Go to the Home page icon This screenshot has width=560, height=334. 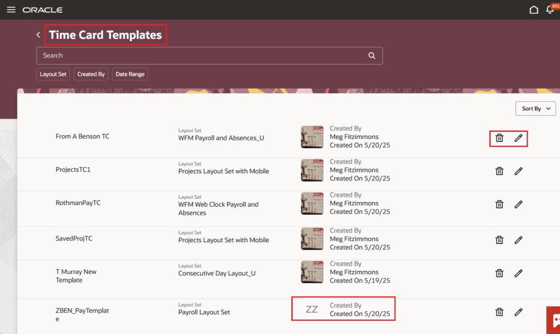click(x=534, y=10)
